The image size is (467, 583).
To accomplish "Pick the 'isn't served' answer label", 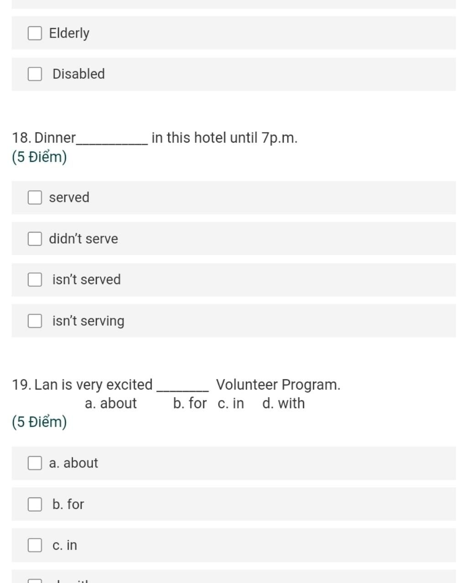I will 87,280.
